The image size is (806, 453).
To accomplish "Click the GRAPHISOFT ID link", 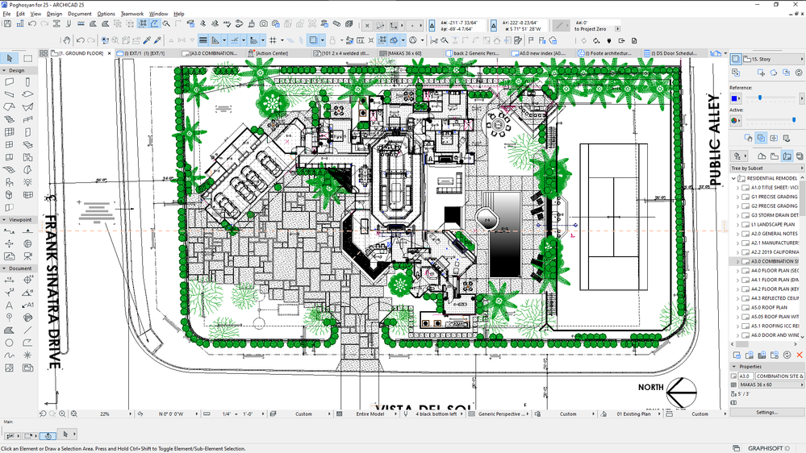I will [768, 448].
